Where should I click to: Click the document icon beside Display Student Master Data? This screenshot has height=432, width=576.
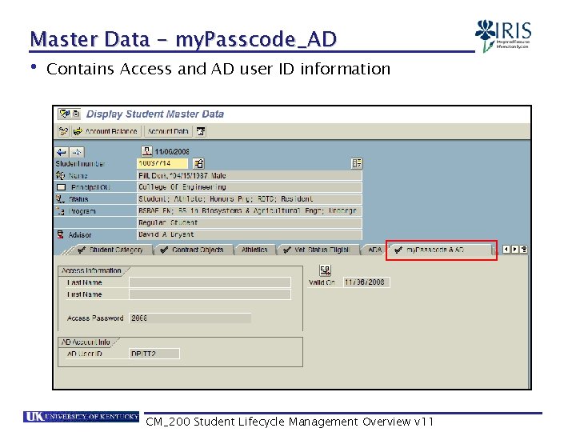click(76, 114)
